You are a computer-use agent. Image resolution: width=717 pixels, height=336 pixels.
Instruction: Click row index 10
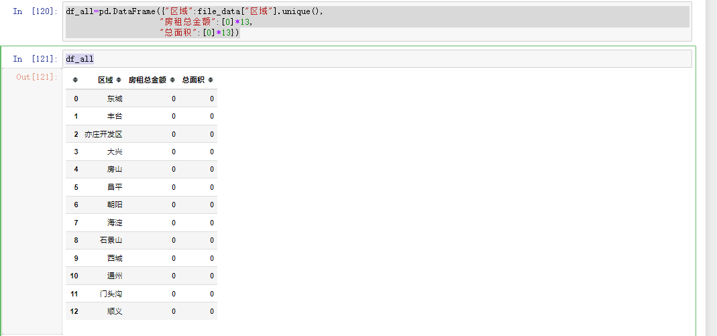[74, 276]
